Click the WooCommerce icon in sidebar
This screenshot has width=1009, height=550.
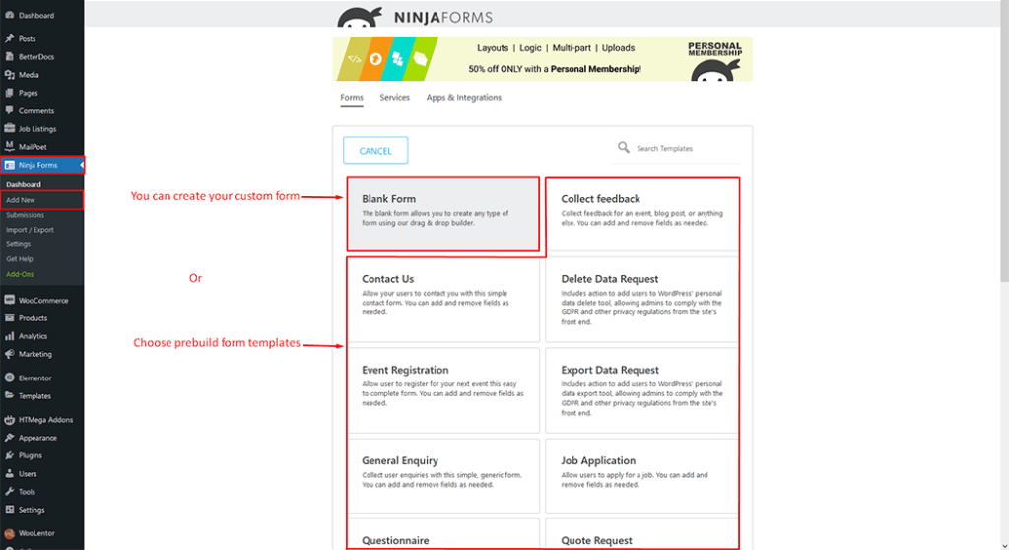point(9,300)
